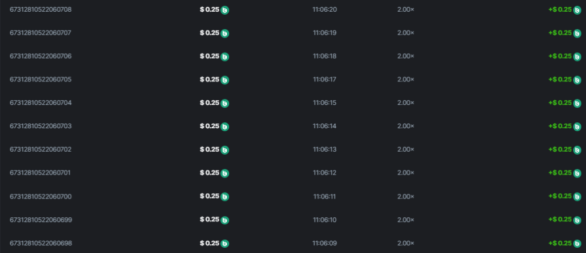586x253 pixels.
Task: Click the 11:06:20 timestamp
Action: (x=324, y=9)
